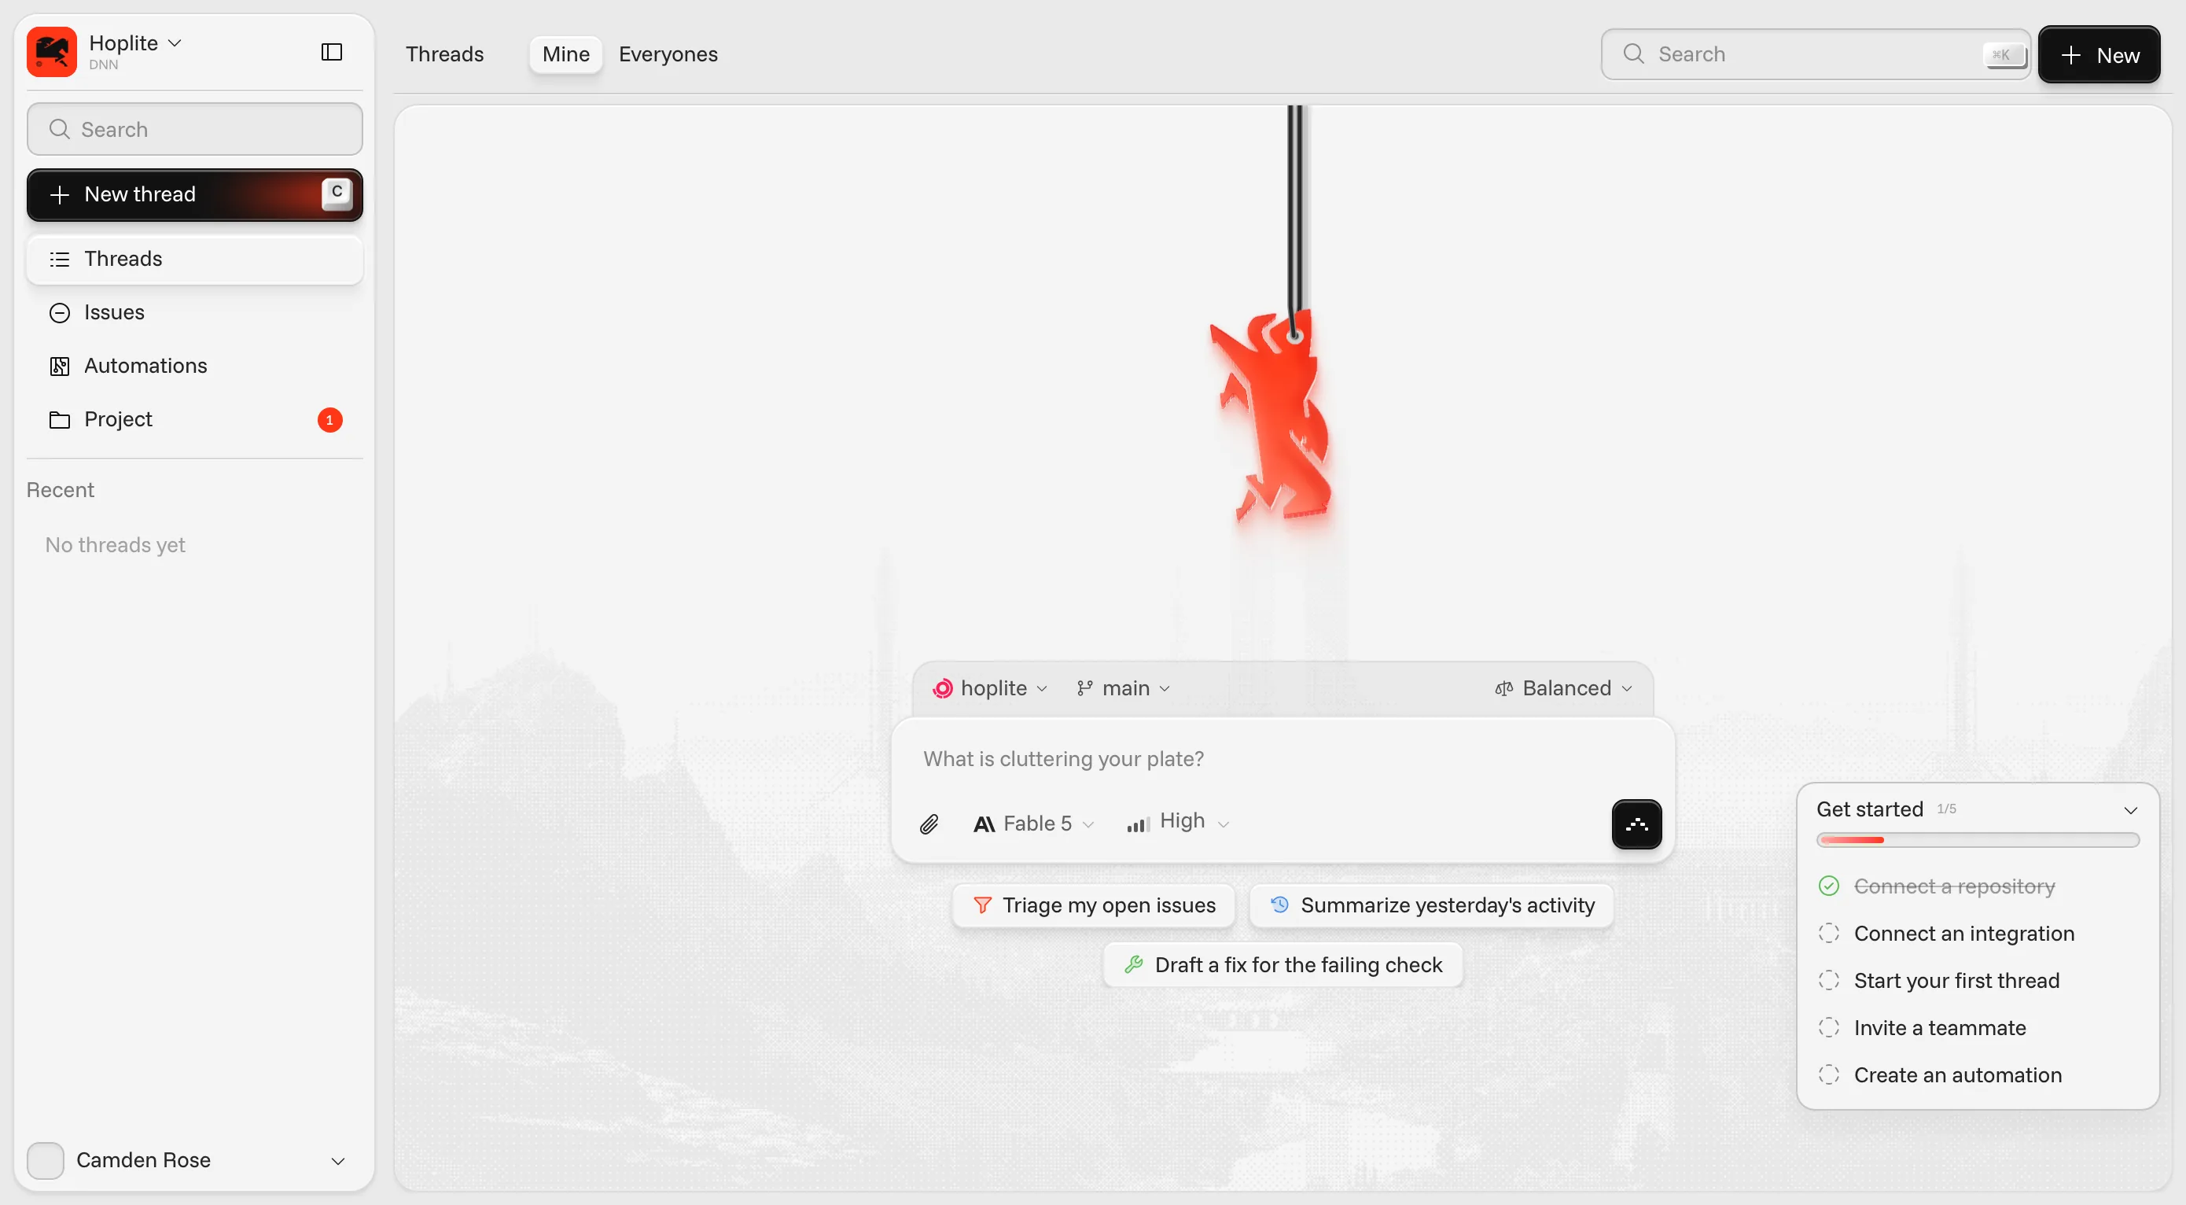Click the New thread button
The height and width of the screenshot is (1205, 2186).
[194, 194]
